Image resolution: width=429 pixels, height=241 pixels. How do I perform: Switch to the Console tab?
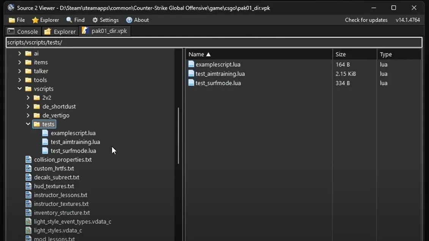click(23, 31)
